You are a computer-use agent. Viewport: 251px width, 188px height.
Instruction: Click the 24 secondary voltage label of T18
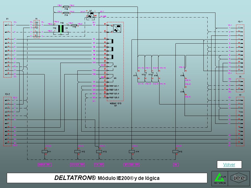[67, 28]
